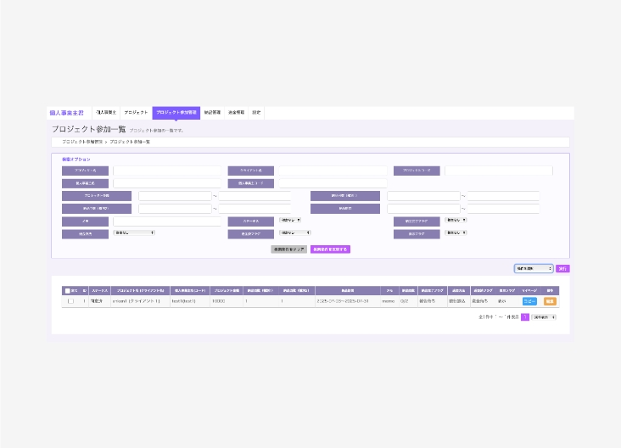The image size is (621, 448).
Task: Focus the プロジェクト名 search field
Action: (167, 171)
